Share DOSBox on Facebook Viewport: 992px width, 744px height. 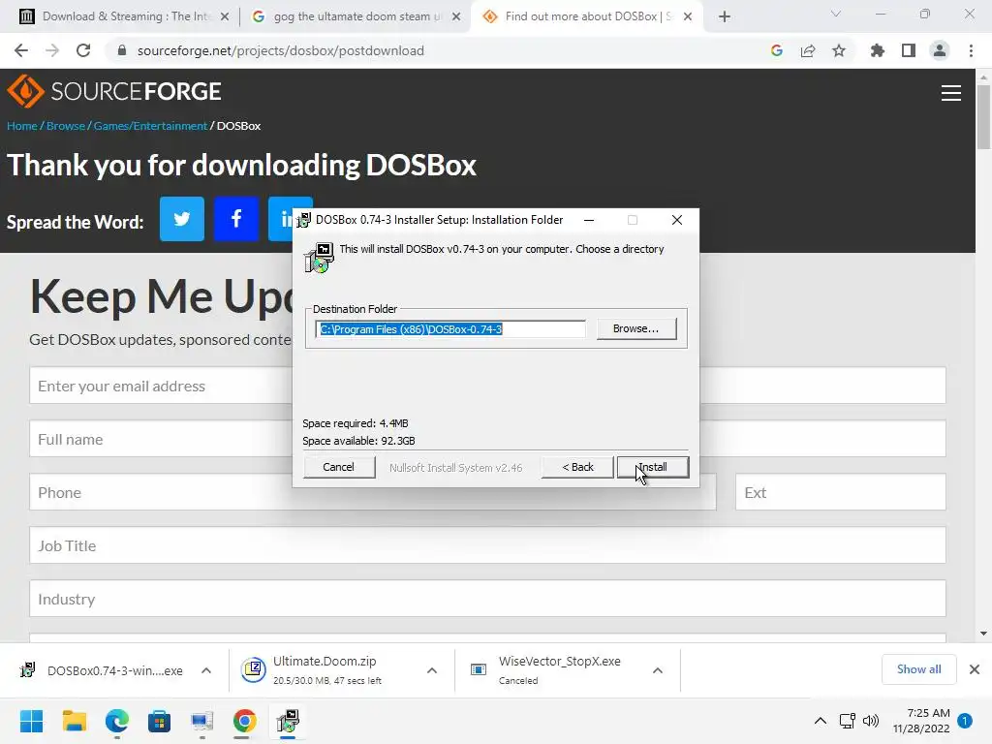point(236,219)
